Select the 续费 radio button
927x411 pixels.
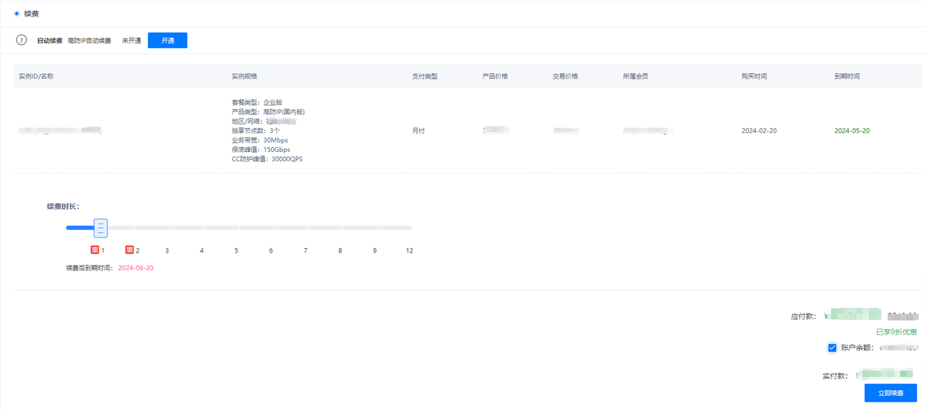tap(17, 13)
